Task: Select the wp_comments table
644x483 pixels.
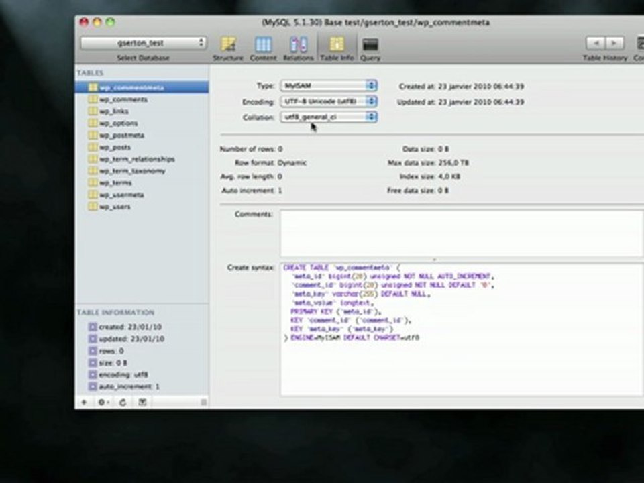Action: (142, 99)
